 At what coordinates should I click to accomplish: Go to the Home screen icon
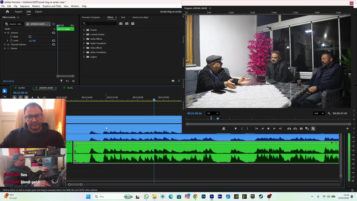pos(7,11)
